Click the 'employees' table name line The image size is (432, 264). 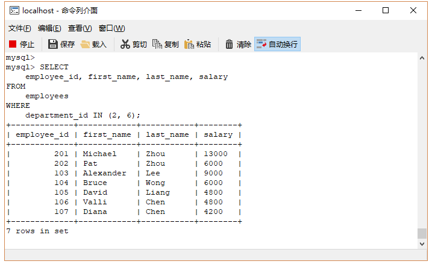pyautogui.click(x=47, y=96)
